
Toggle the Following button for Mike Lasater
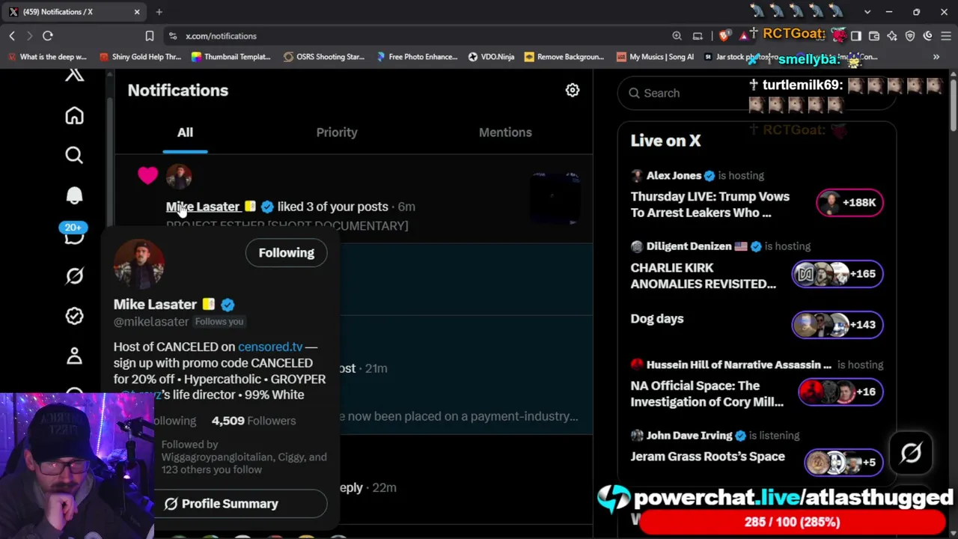[287, 253]
